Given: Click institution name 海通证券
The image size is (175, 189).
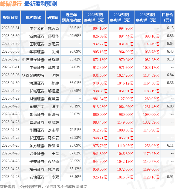Looking at the screenshot, I should click(37, 83).
